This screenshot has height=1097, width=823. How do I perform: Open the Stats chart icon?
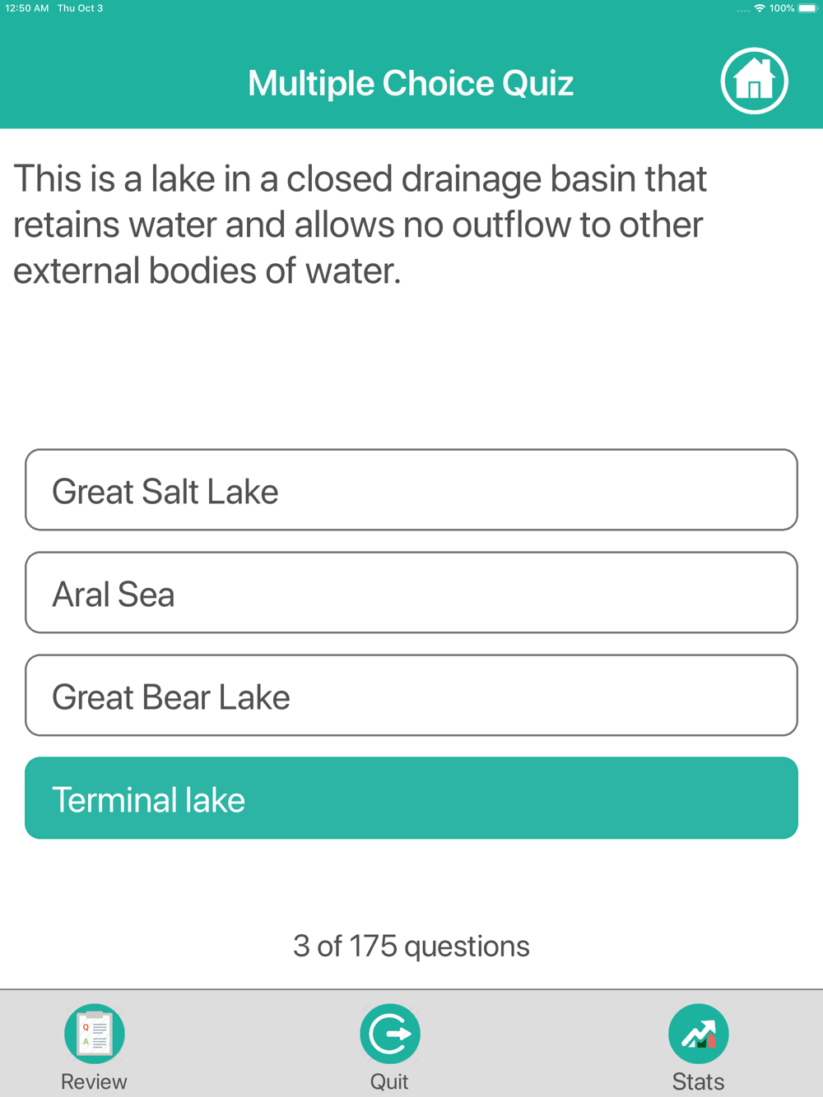point(699,1034)
